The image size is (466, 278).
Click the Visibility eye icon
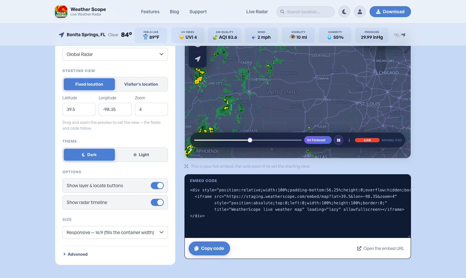click(x=293, y=37)
